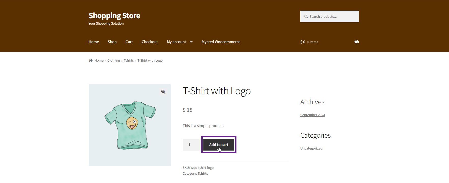This screenshot has width=449, height=183.
Task: Click the Shopping Store site title
Action: pyautogui.click(x=114, y=16)
